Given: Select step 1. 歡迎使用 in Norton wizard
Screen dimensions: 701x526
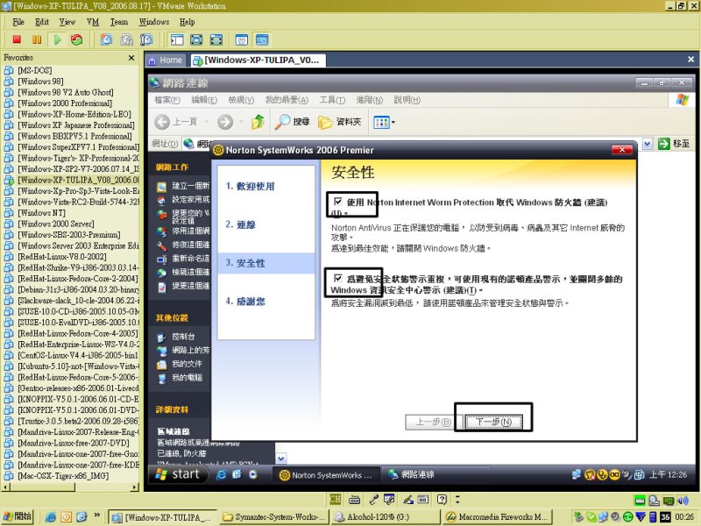Looking at the screenshot, I should (x=250, y=186).
